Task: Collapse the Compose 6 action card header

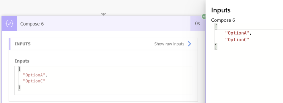Action: pyautogui.click(x=104, y=24)
